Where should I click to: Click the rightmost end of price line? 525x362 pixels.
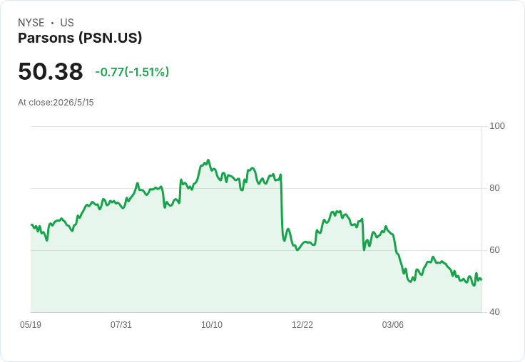(481, 279)
